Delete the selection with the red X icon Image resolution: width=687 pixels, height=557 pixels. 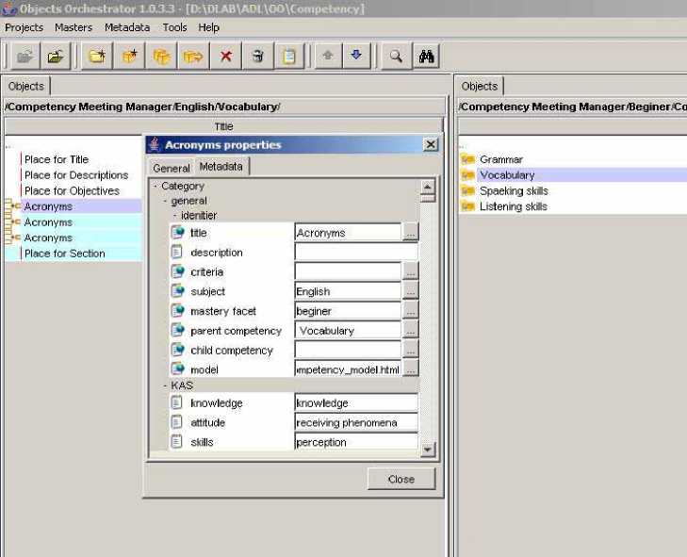coord(225,57)
